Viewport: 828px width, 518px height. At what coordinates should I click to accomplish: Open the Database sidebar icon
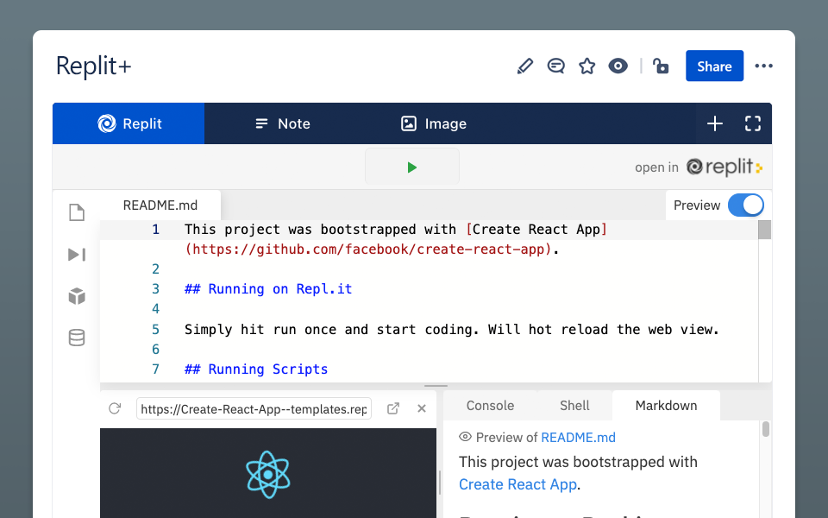tap(77, 338)
